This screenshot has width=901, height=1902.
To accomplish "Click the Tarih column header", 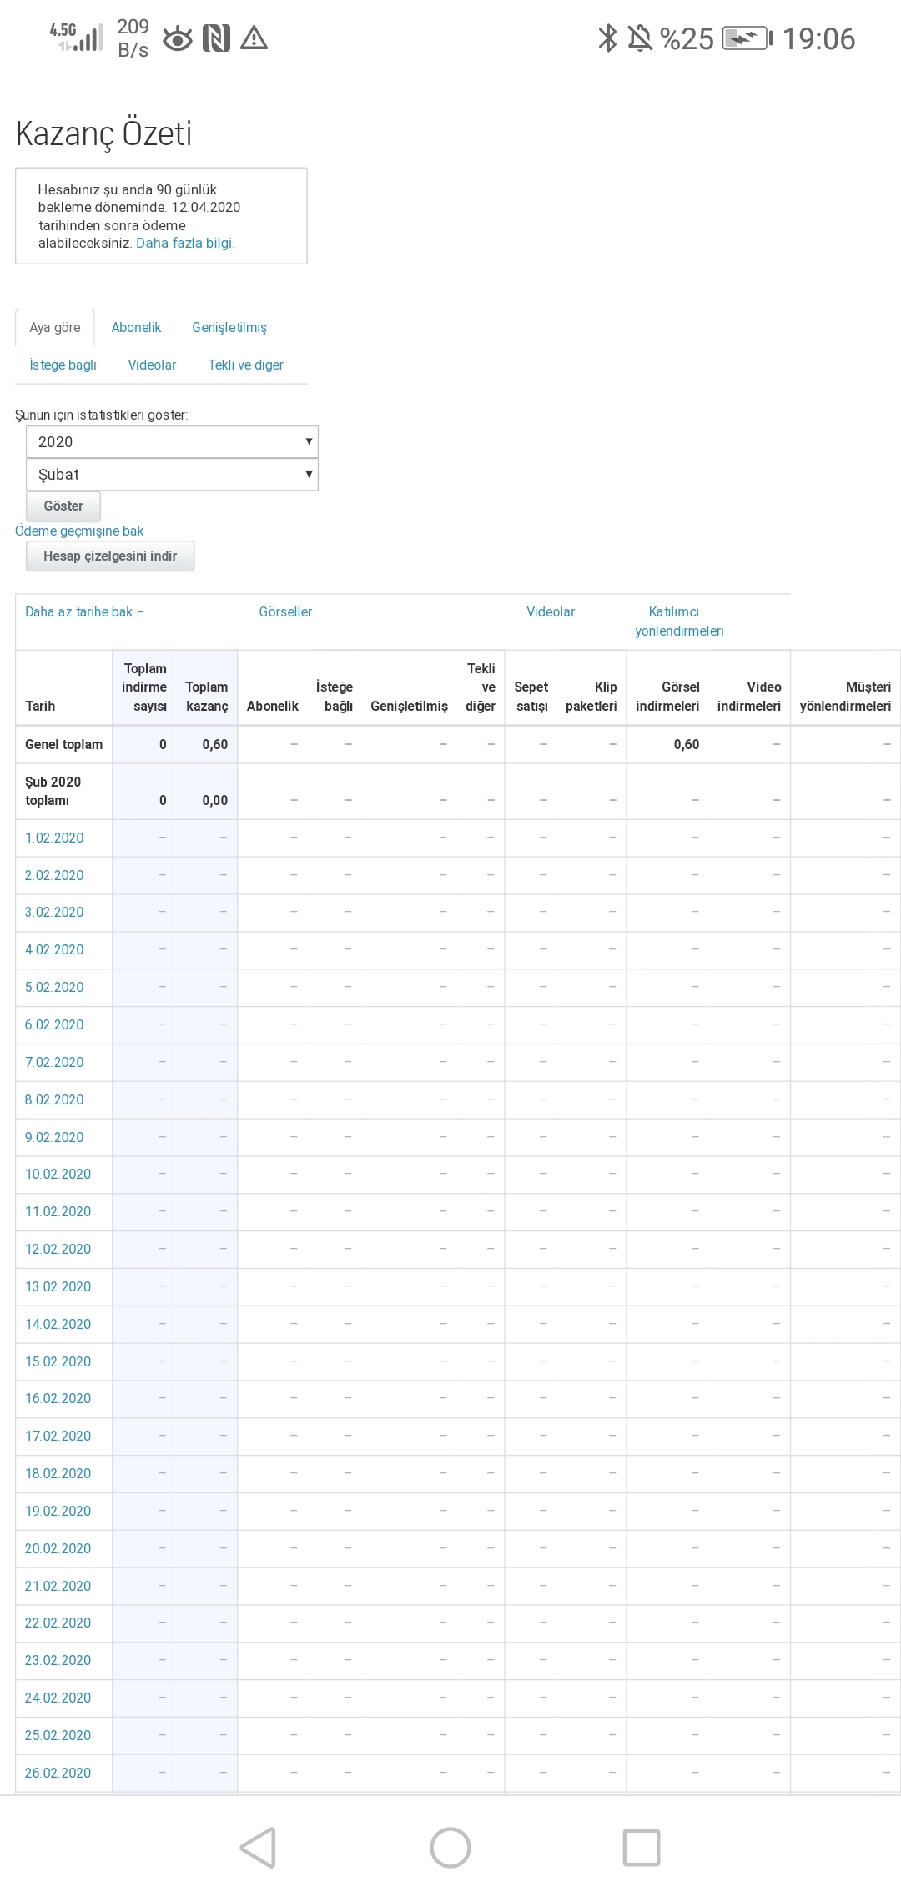I will pyautogui.click(x=40, y=706).
